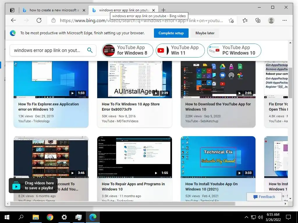Open the Feedback button
This screenshot has height=223, width=298.
click(x=264, y=197)
